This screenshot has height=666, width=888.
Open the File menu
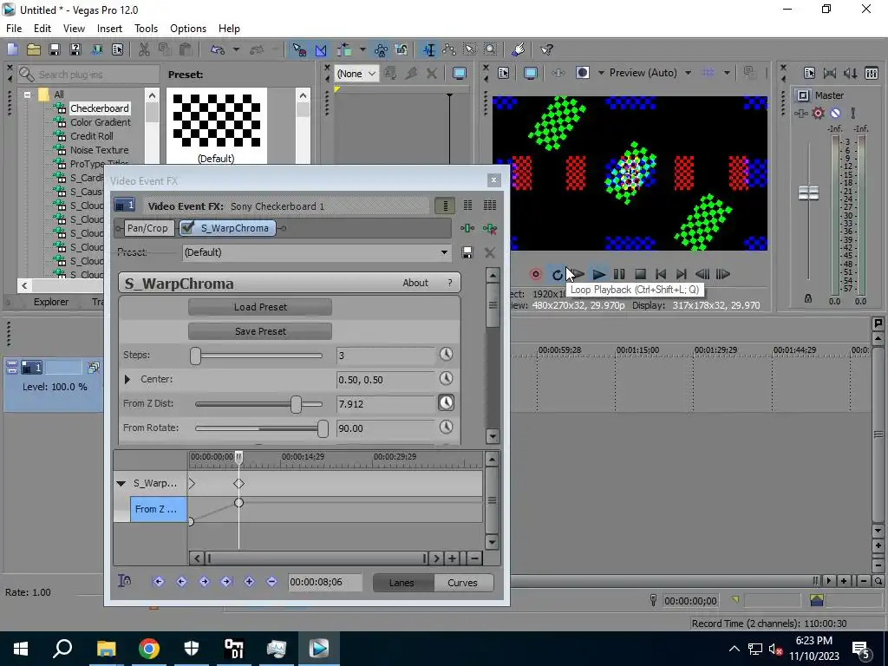pyautogui.click(x=14, y=29)
